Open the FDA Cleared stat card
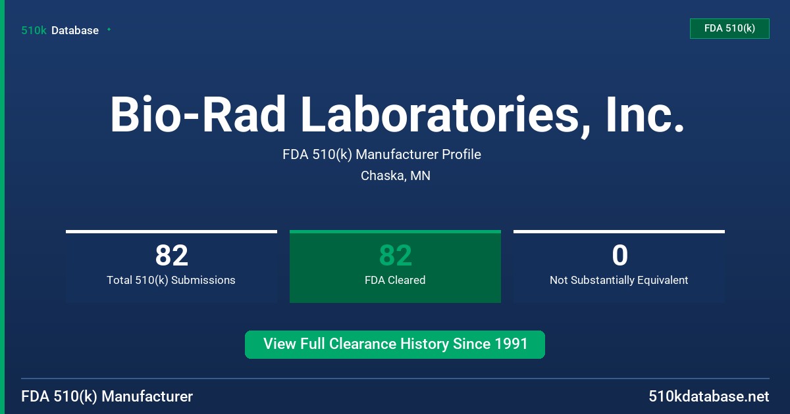Viewport: 790px width, 414px height. pyautogui.click(x=395, y=266)
